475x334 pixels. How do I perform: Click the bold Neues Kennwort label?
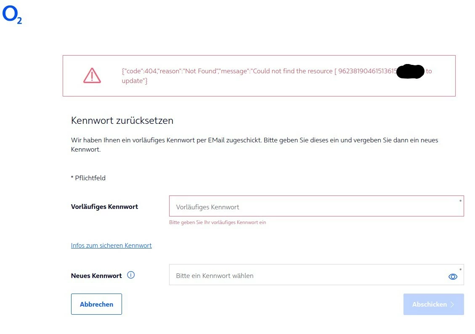tap(96, 276)
